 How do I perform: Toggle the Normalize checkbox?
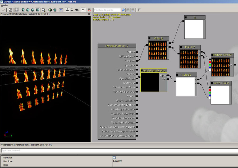114,158
